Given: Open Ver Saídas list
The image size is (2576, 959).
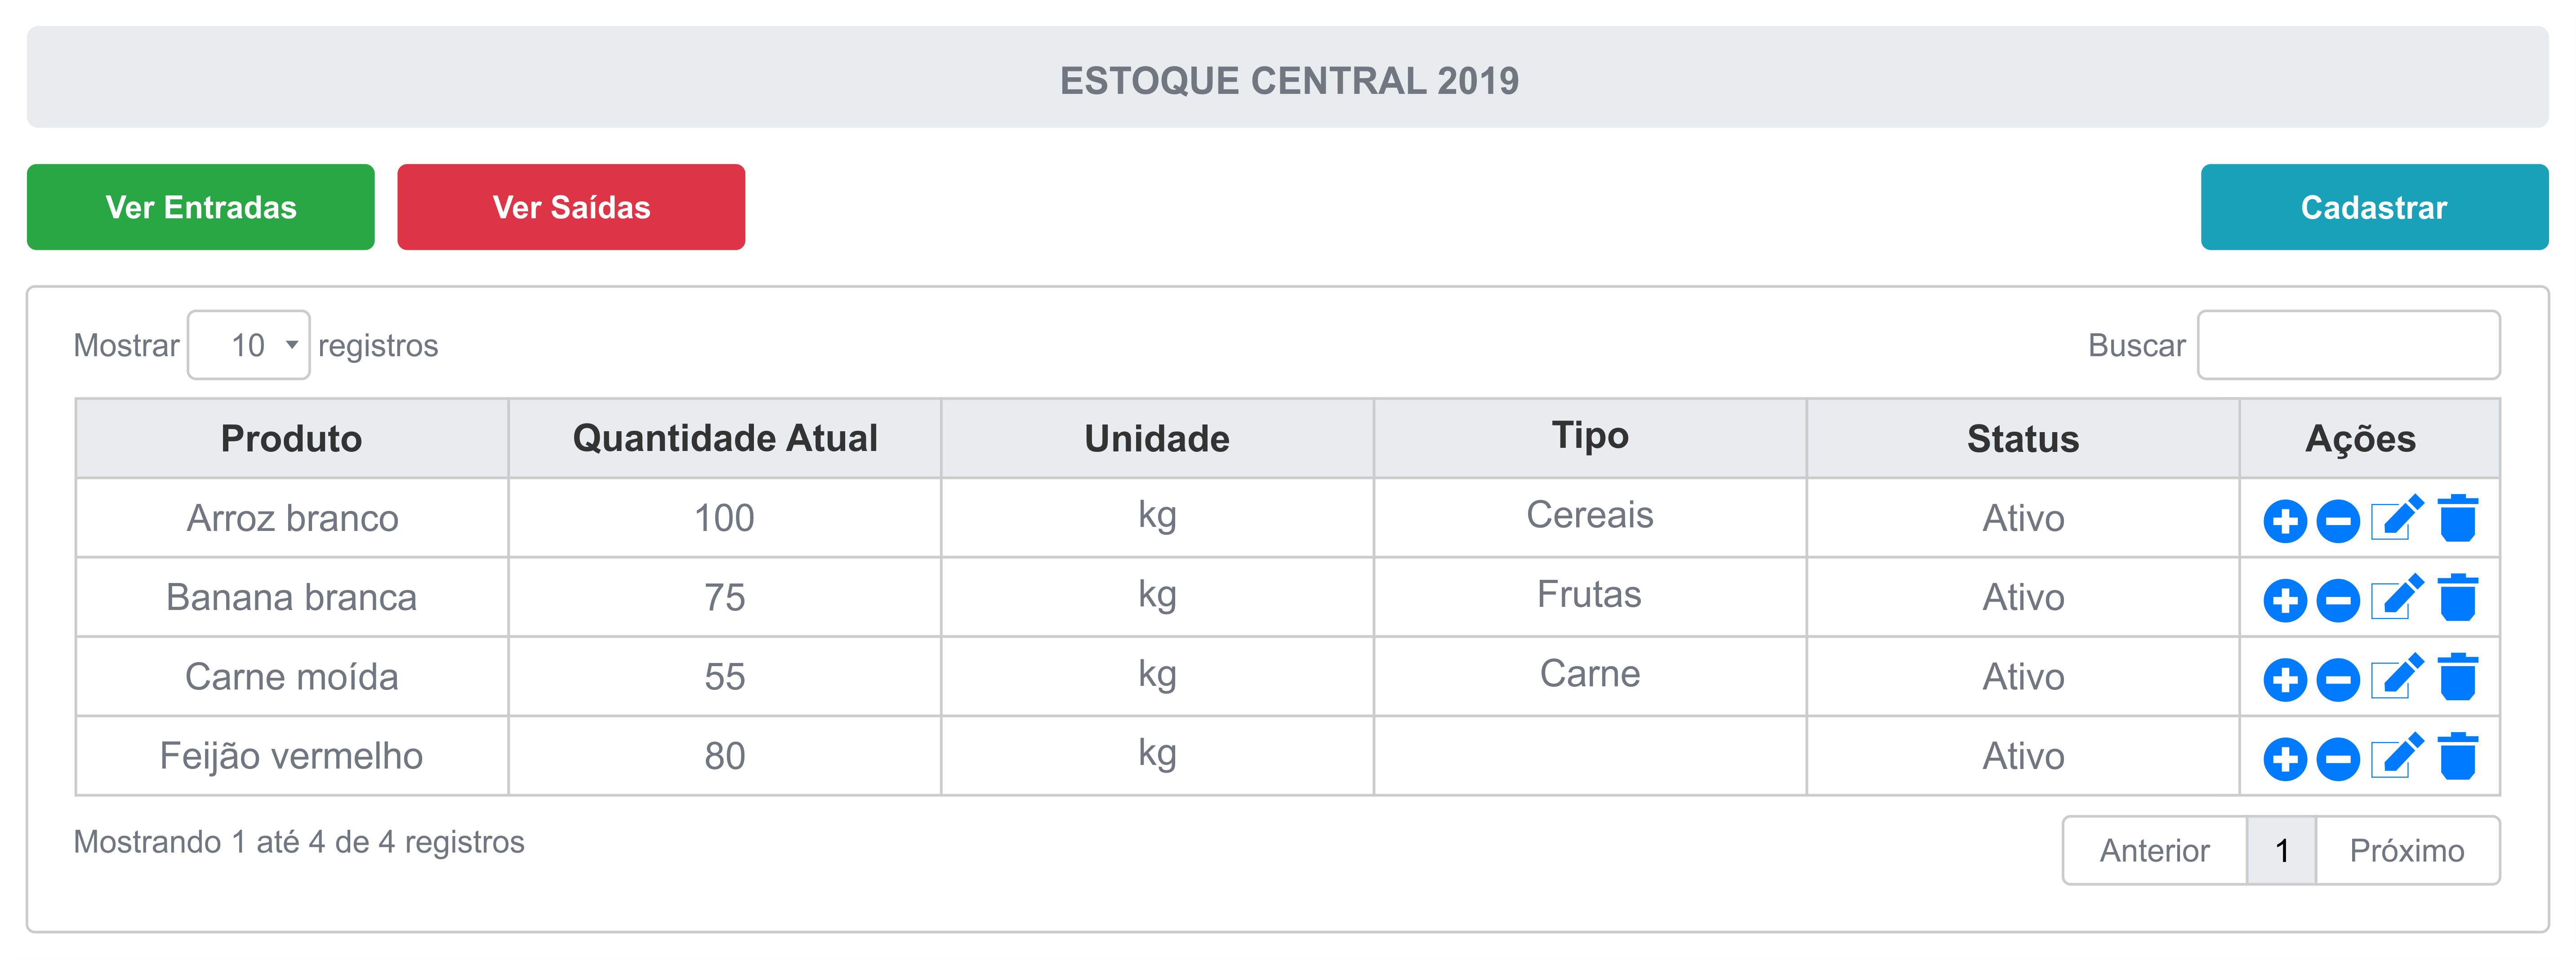Looking at the screenshot, I should pyautogui.click(x=571, y=207).
